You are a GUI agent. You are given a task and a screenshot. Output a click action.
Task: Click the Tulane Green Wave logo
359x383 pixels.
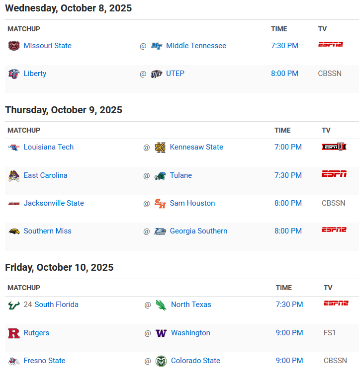click(x=160, y=175)
